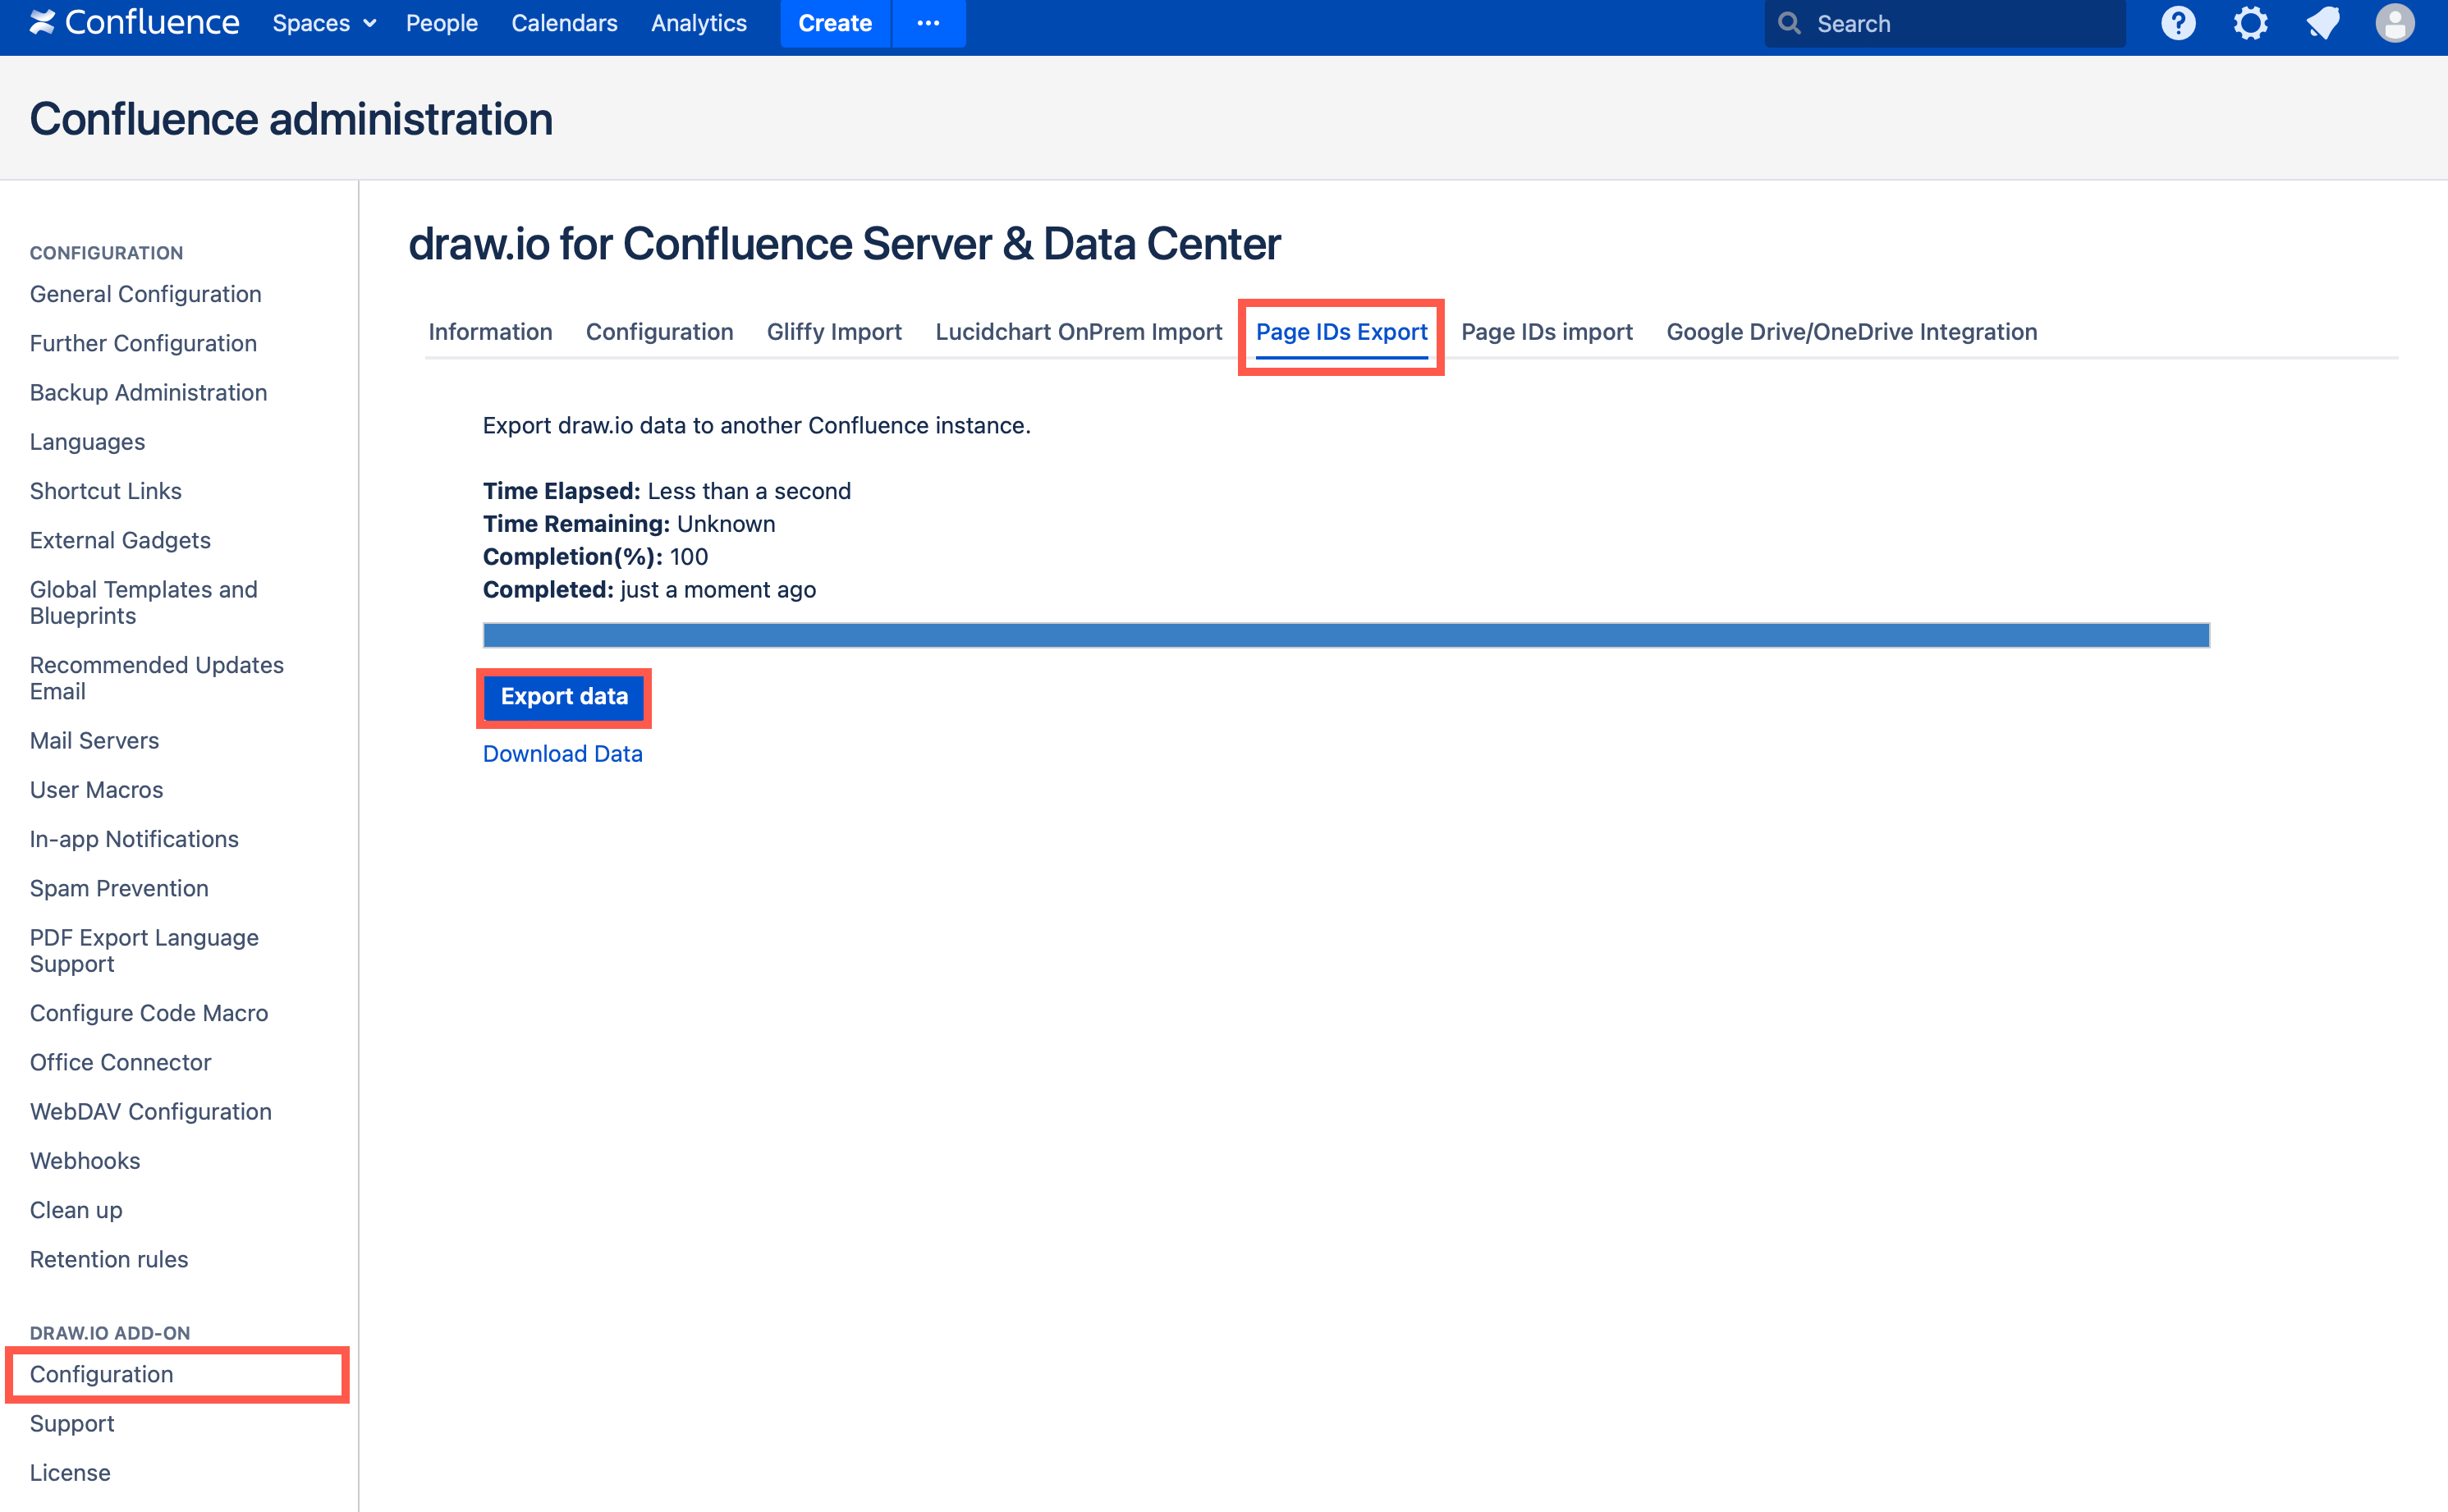Open Google Drive/OneDrive Integration tab

1852,332
